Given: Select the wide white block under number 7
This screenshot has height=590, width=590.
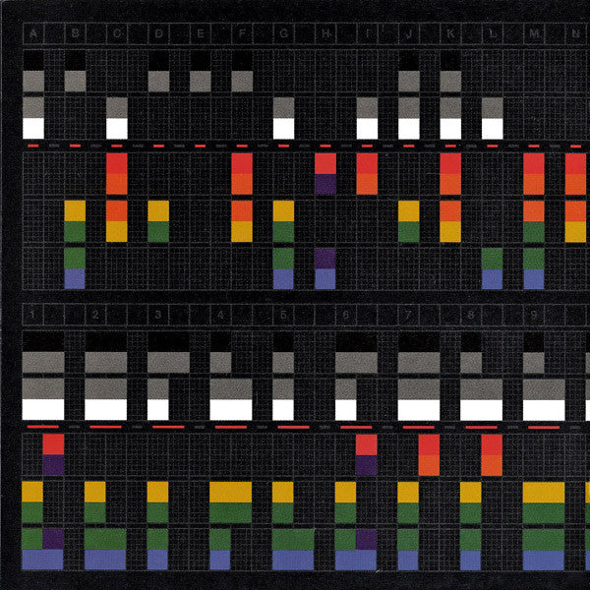Looking at the screenshot, I should (x=419, y=409).
